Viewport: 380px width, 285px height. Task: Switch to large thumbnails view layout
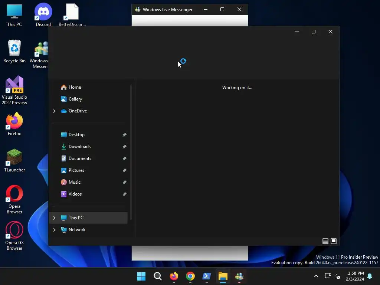tap(334, 241)
